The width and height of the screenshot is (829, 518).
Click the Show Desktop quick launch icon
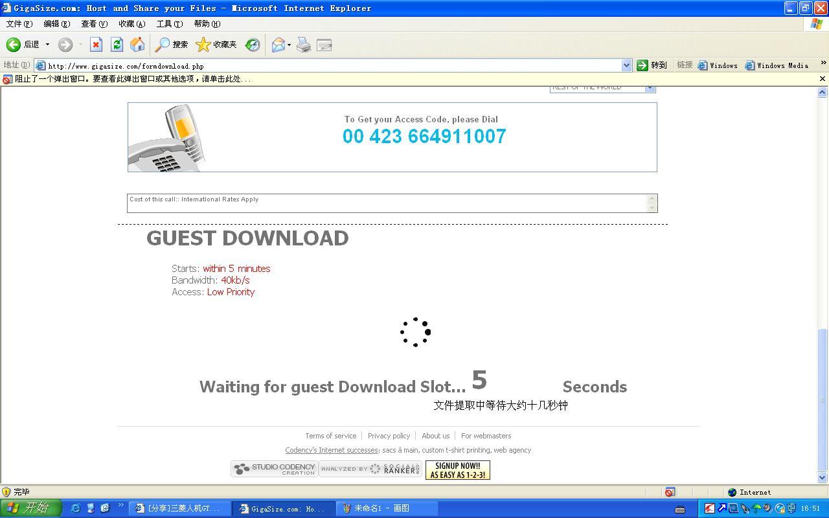(91, 508)
